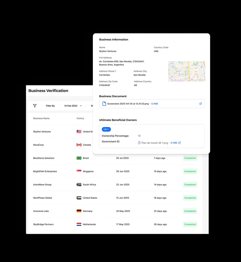
Task: Click the Filter By button
Action: 50,106
